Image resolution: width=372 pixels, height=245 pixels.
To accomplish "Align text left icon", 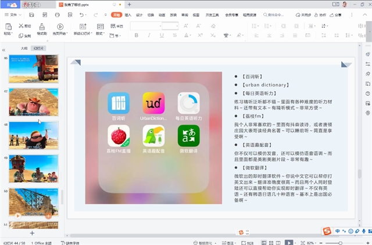I will [256, 35].
